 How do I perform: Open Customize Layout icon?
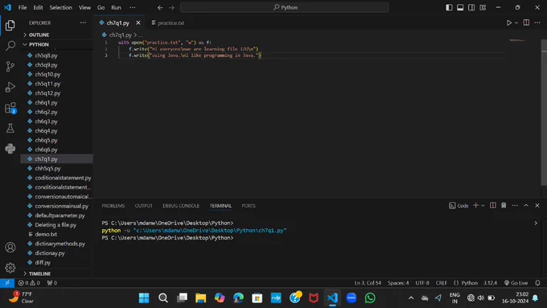tap(483, 7)
